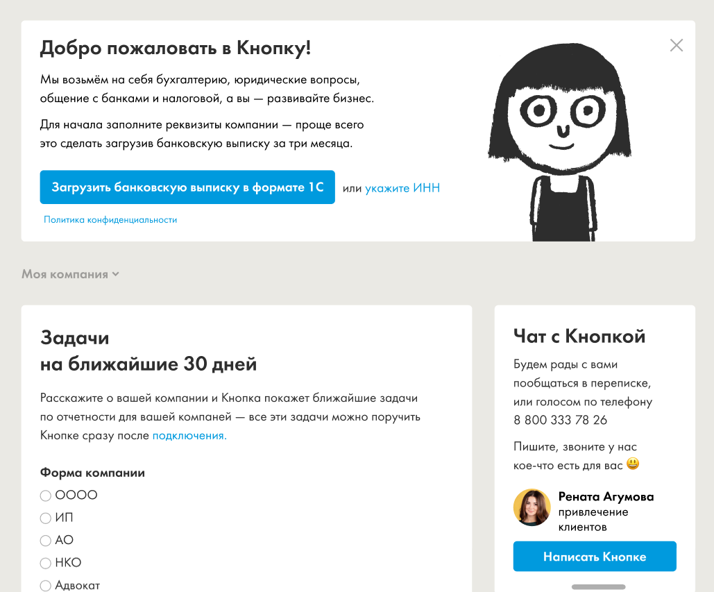
Task: Select the Адвокат radio option
Action: [46, 585]
